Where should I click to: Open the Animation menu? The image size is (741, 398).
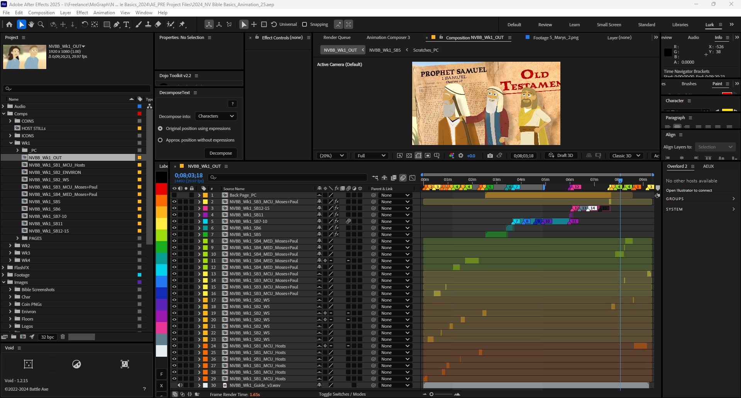[104, 12]
